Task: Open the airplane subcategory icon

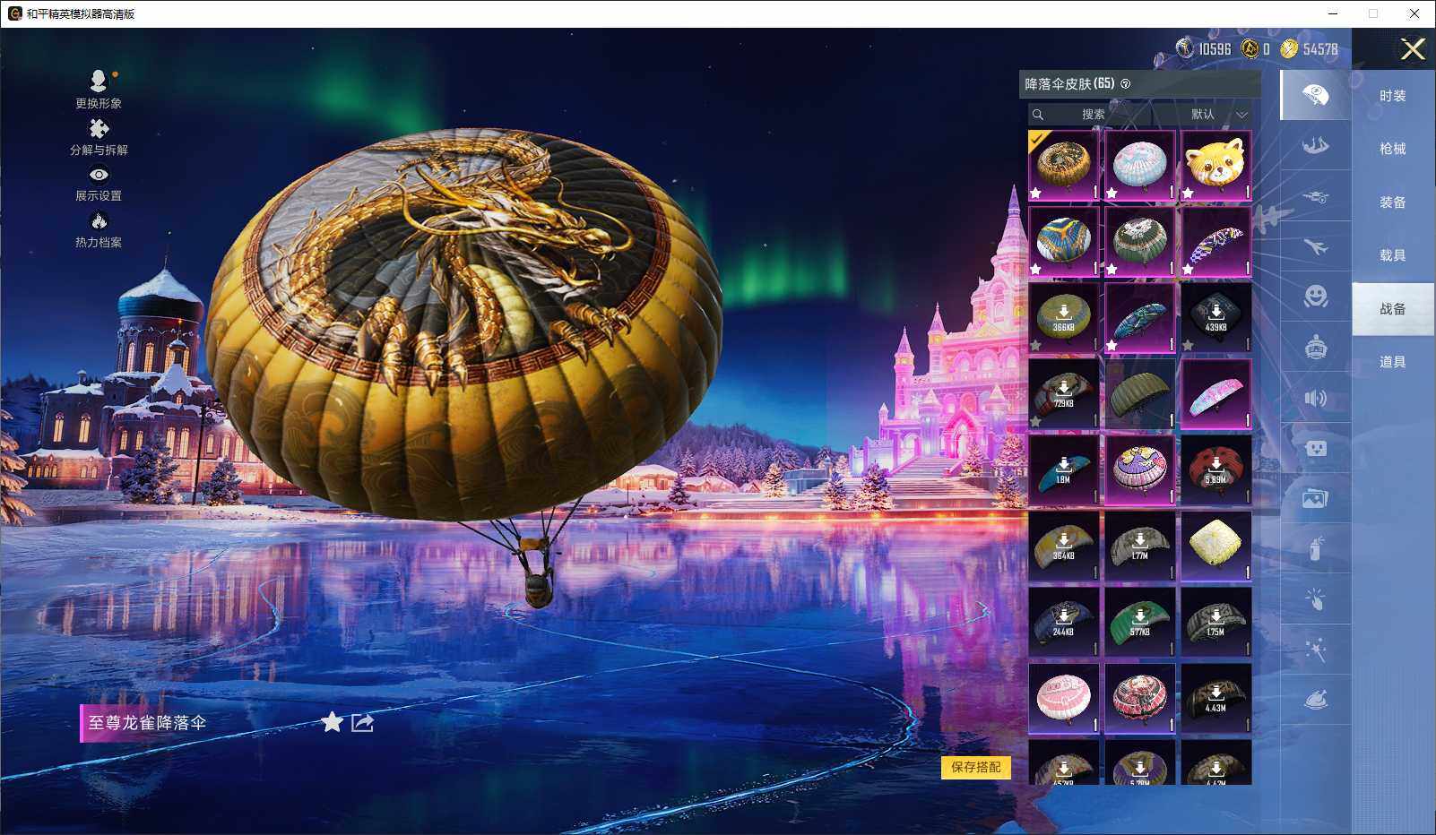Action: coord(1315,246)
